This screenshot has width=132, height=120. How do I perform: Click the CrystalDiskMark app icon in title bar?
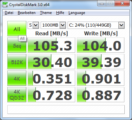click(x=5, y=5)
